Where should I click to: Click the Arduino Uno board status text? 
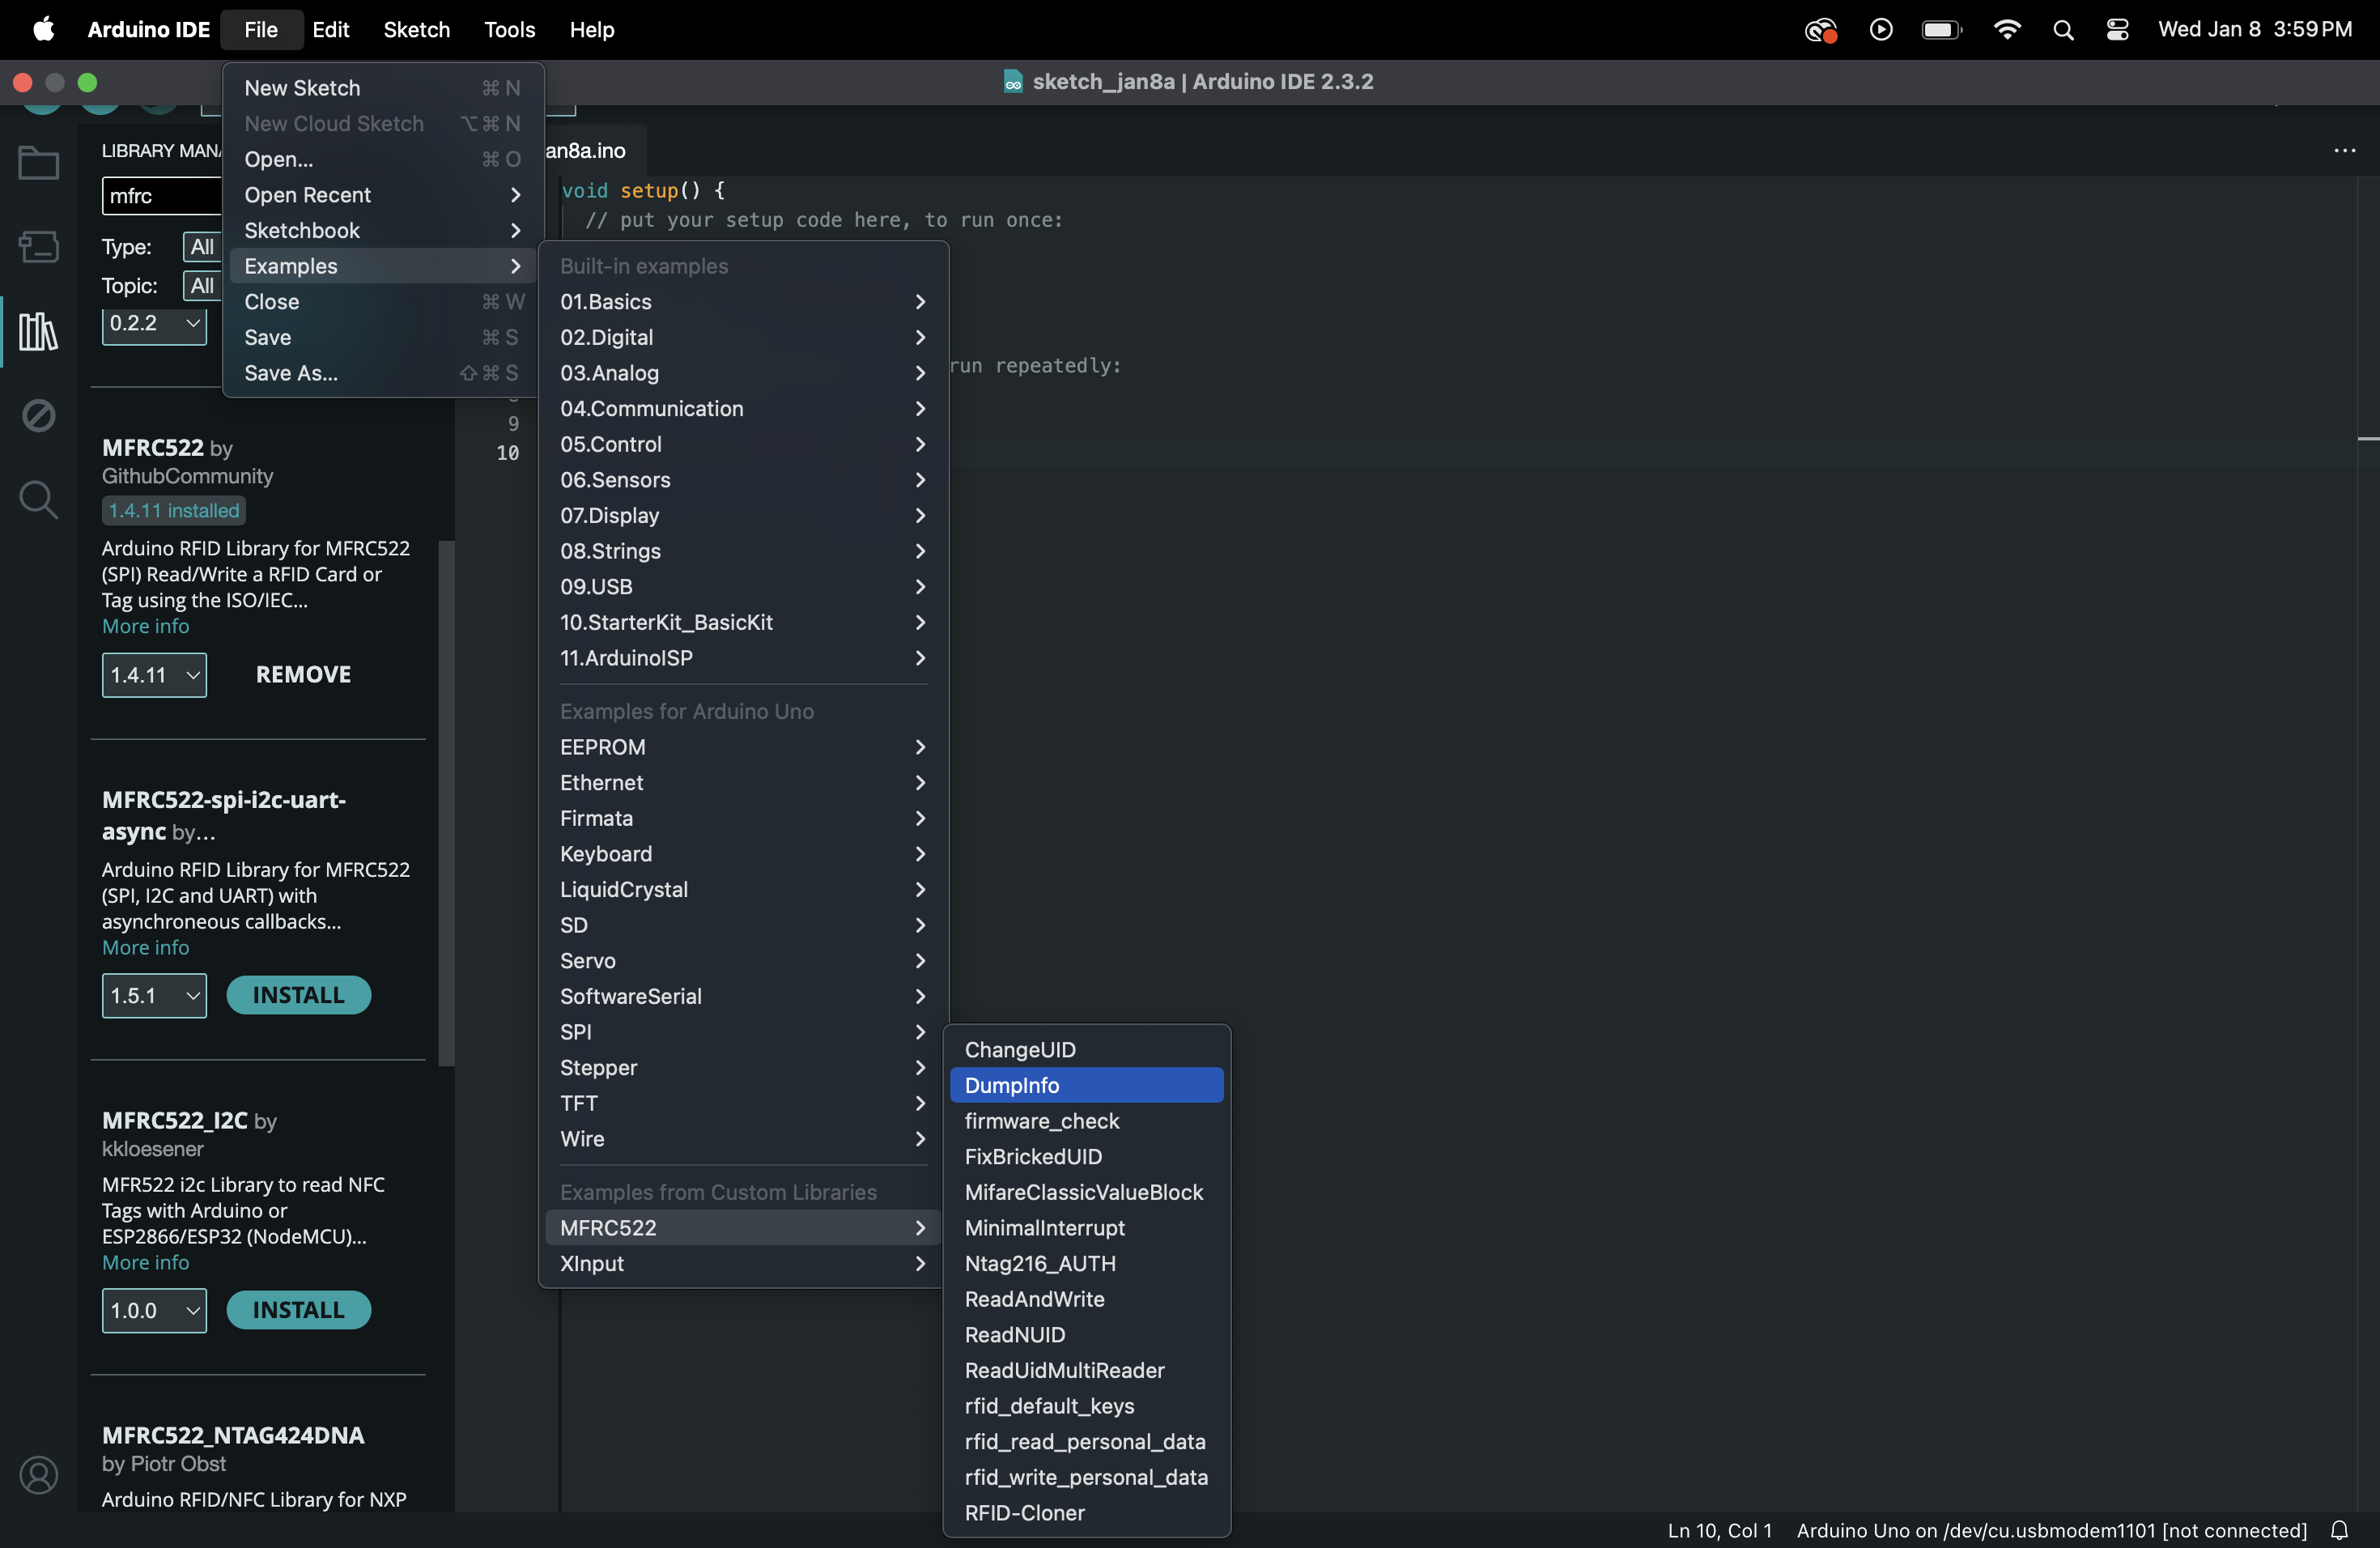(x=2051, y=1530)
